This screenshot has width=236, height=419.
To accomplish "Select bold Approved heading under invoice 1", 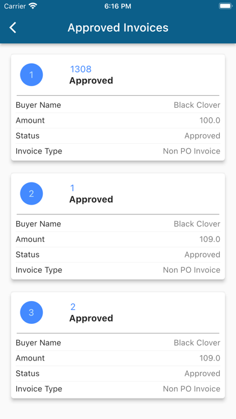I will (x=91, y=200).
